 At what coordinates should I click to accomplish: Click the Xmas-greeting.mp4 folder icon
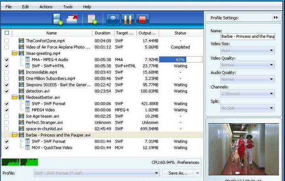(x=15, y=53)
